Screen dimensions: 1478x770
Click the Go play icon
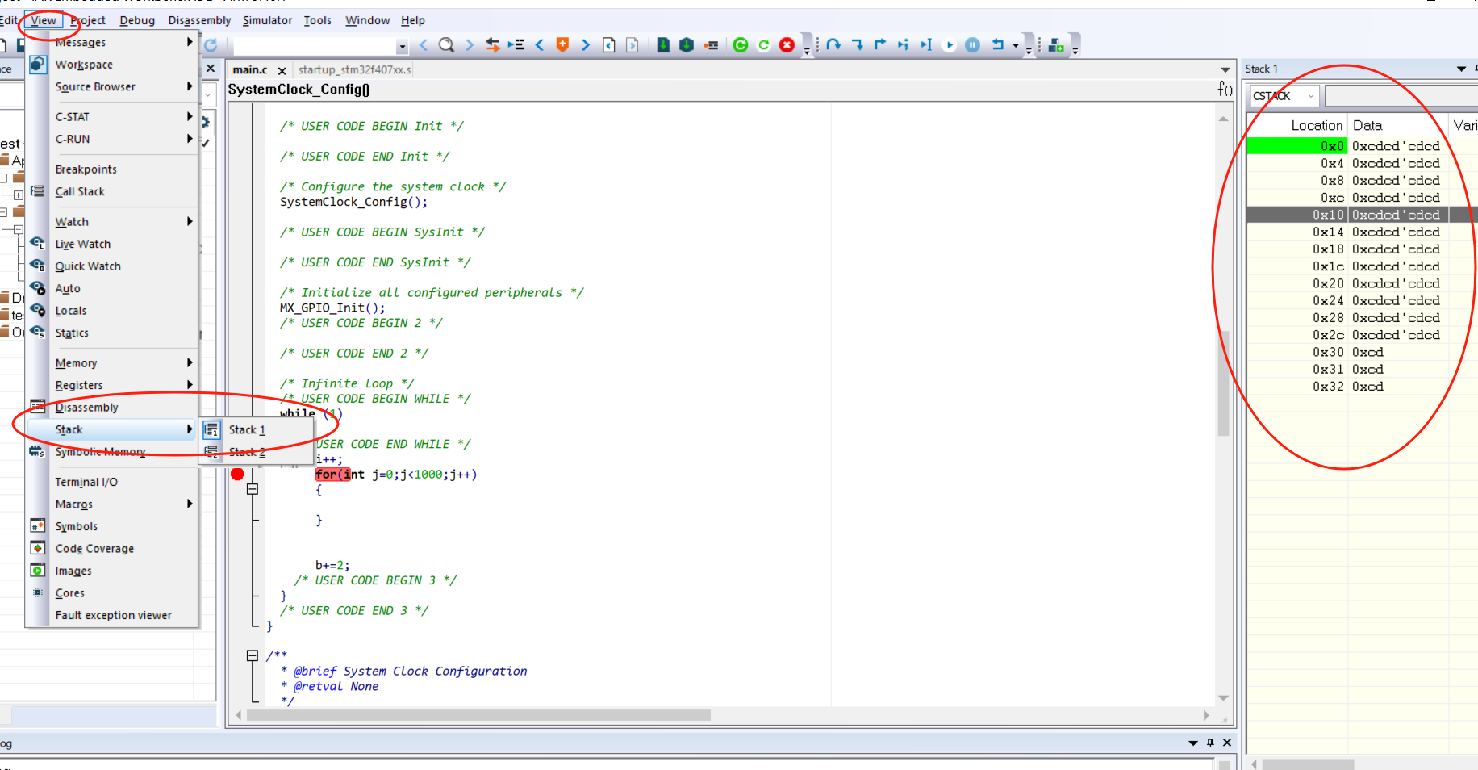(x=950, y=45)
